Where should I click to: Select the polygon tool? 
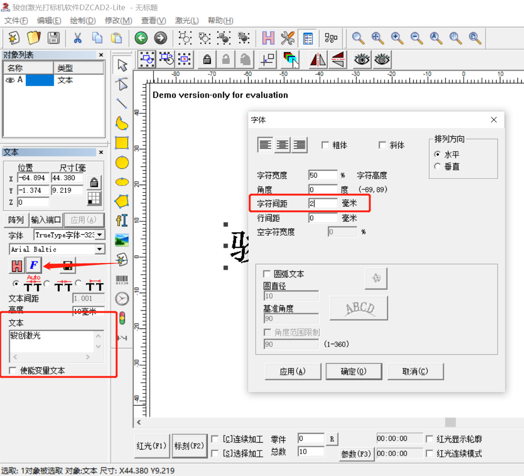pos(122,201)
